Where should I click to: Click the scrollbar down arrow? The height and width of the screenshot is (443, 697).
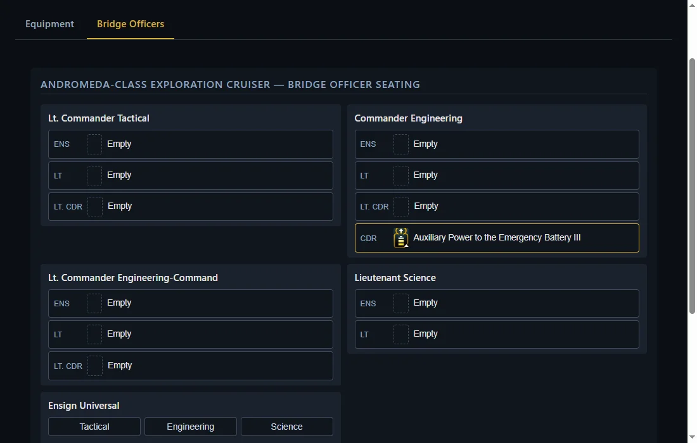(692, 439)
